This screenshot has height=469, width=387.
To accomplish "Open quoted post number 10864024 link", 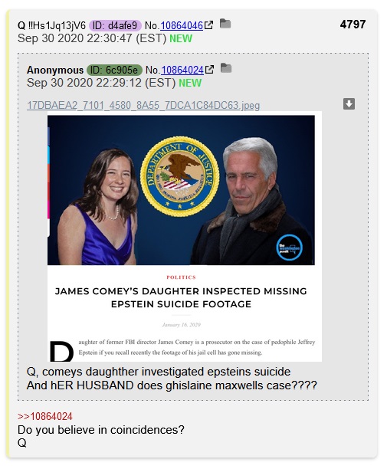I will [182, 70].
